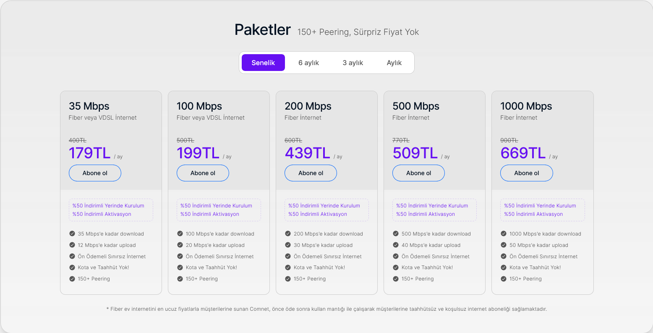This screenshot has height=333, width=653.
Task: Click checkmark icon beside 1000 Mbps'e kadar download
Action: tap(503, 233)
